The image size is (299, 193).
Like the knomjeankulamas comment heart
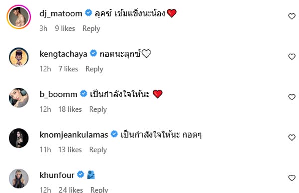coord(292,138)
